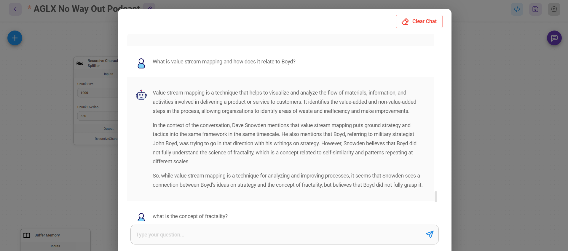Click the back chevron button

click(x=15, y=9)
